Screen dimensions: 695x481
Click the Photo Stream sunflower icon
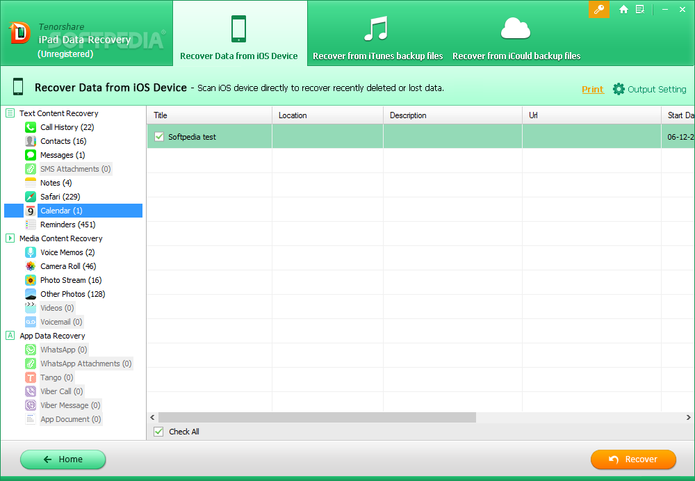pos(31,280)
